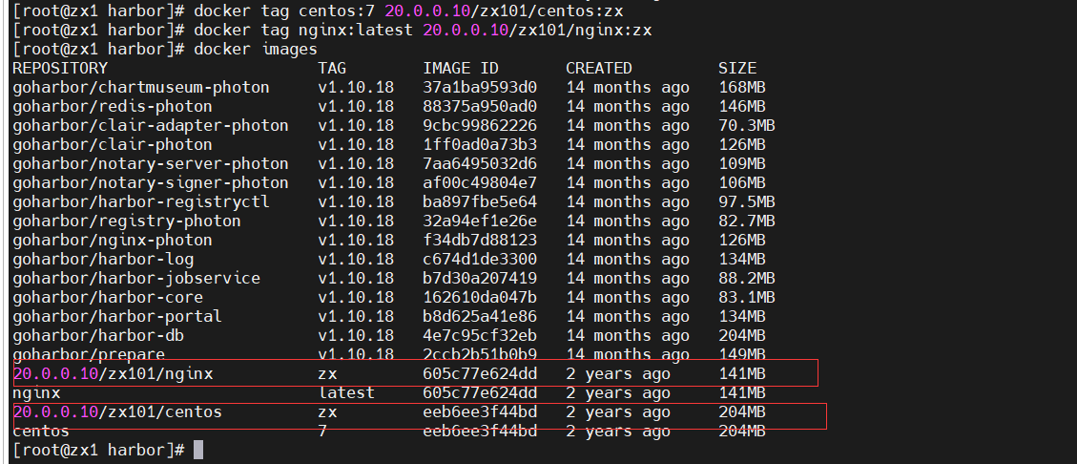Place cursor at the final shell prompt
Screen dimensions: 1077x464
tap(198, 451)
